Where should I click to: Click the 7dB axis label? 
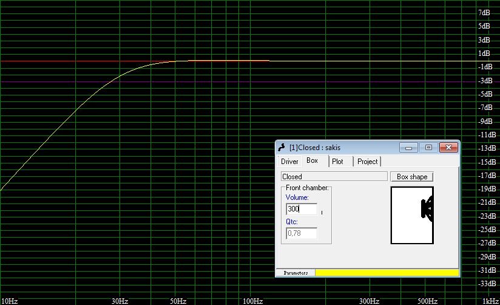coord(484,13)
